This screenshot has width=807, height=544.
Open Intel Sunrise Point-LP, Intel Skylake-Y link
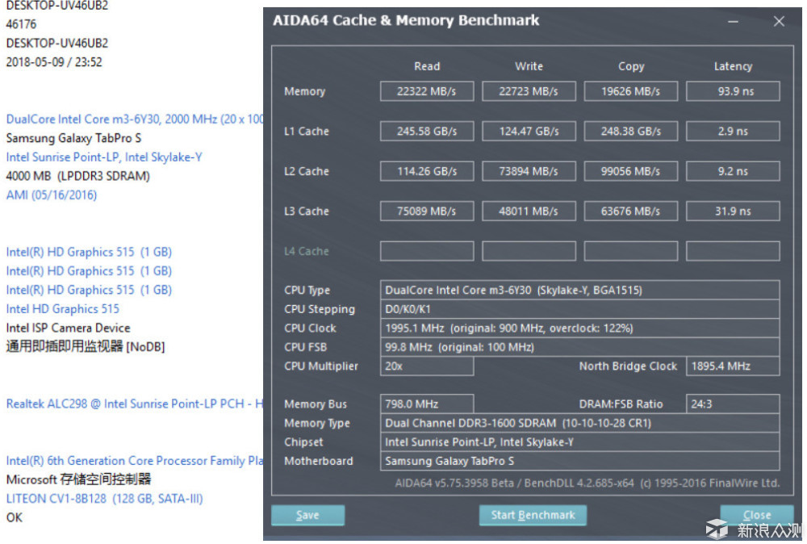[x=104, y=157]
